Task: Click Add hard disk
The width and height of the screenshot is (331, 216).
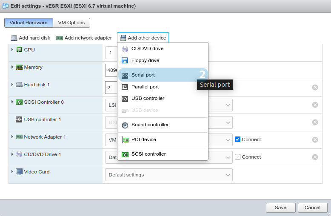Action: click(31, 38)
